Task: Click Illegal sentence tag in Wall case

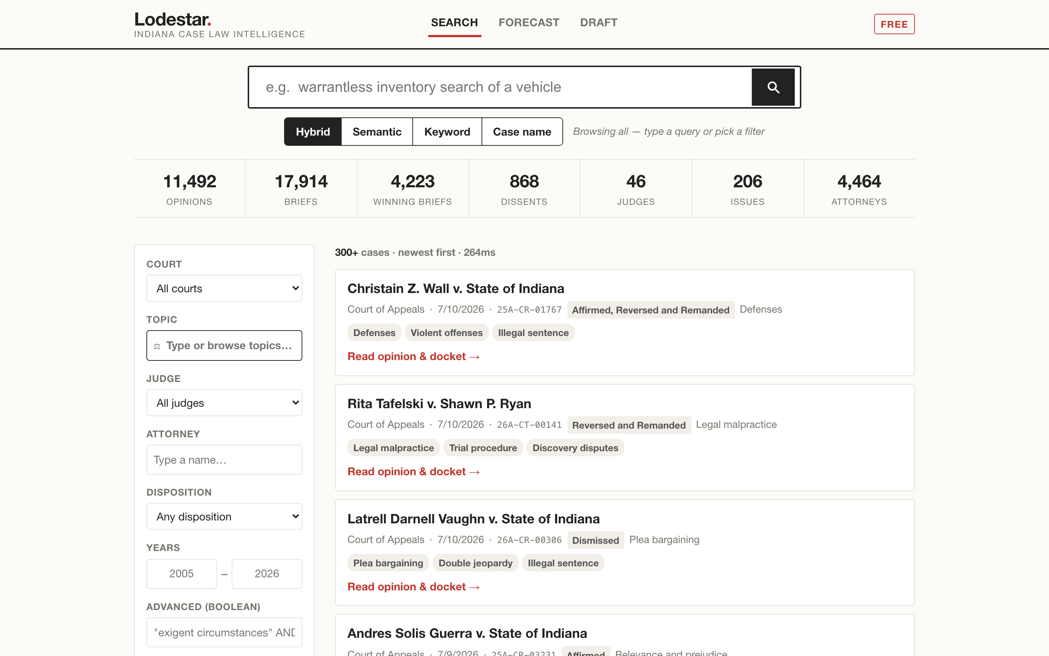Action: pos(533,333)
